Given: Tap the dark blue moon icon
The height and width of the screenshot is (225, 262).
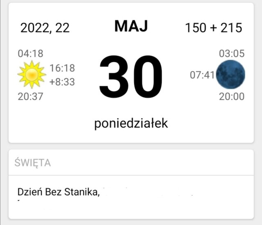Looking at the screenshot, I should pyautogui.click(x=230, y=74).
